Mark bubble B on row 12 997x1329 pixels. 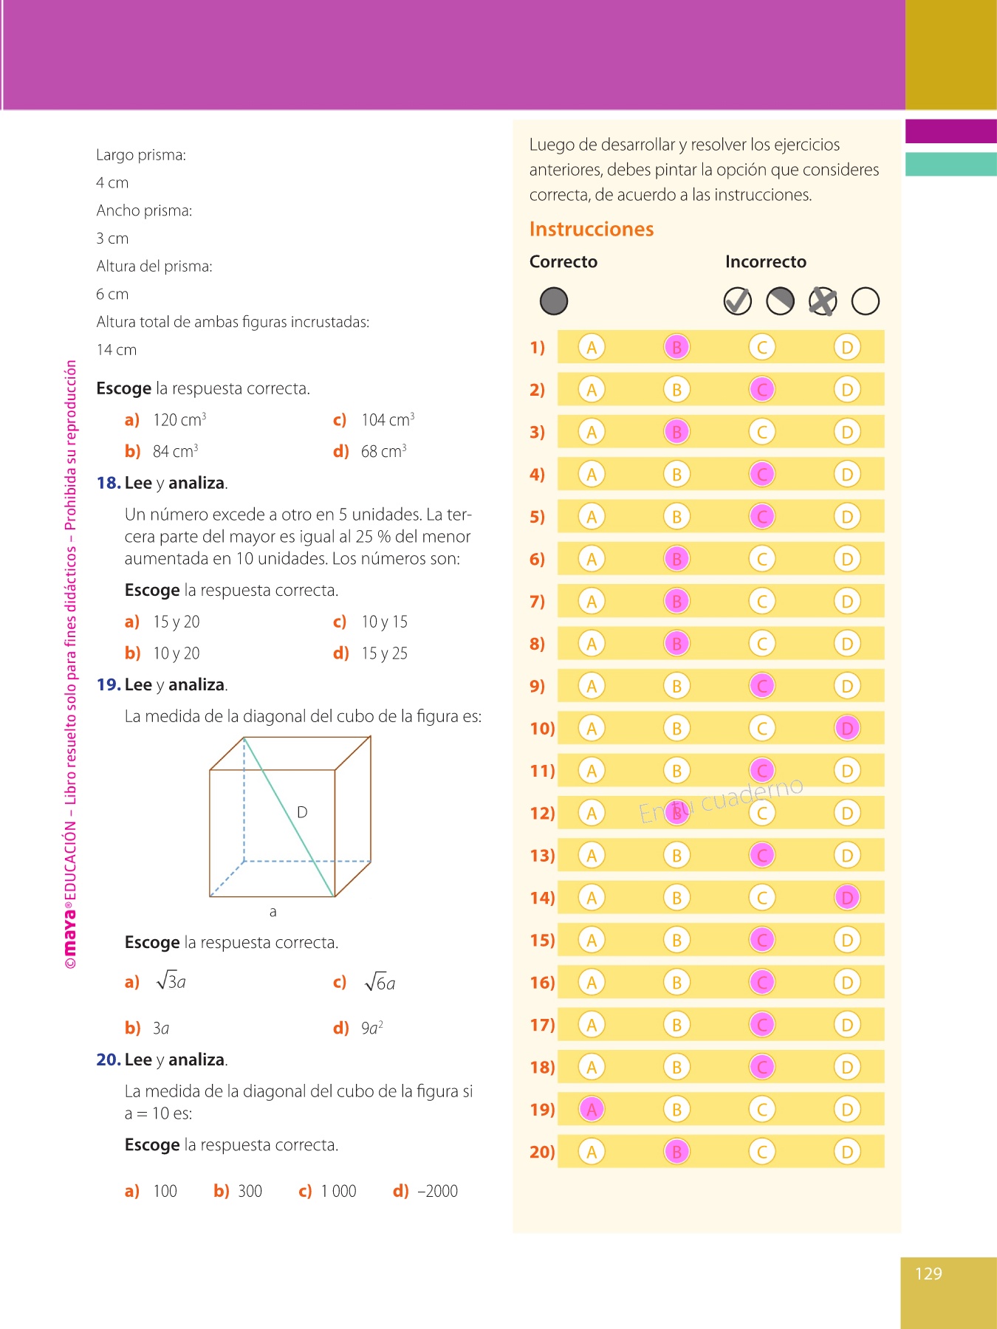click(676, 814)
